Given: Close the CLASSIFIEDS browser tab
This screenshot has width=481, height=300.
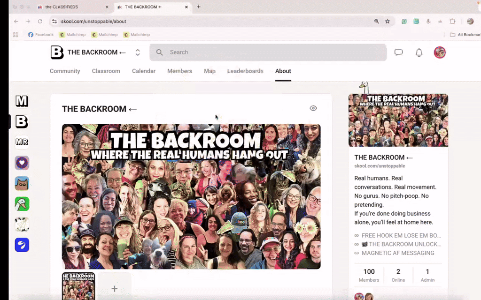Looking at the screenshot, I should [x=107, y=7].
